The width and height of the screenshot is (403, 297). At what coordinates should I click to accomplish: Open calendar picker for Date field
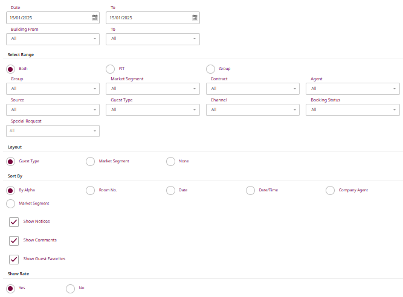click(x=94, y=18)
